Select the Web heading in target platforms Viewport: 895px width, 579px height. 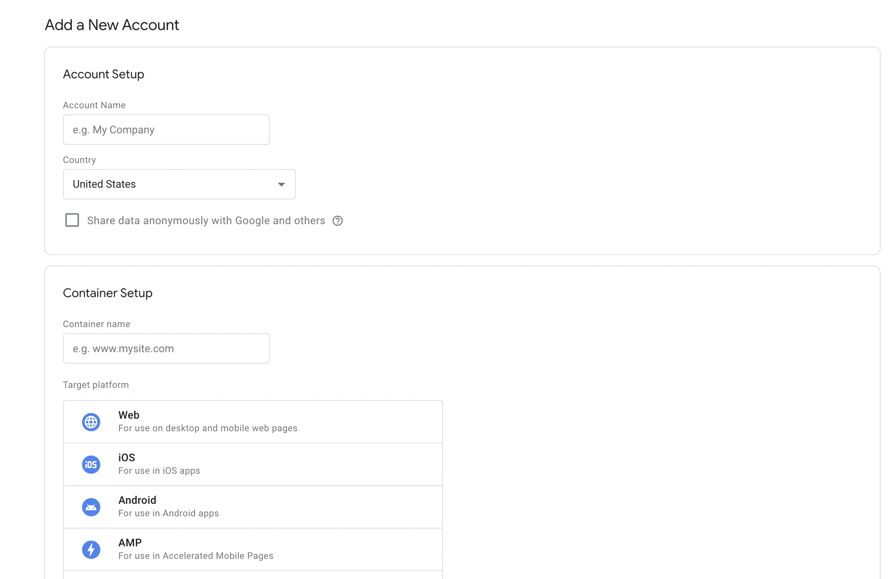129,415
